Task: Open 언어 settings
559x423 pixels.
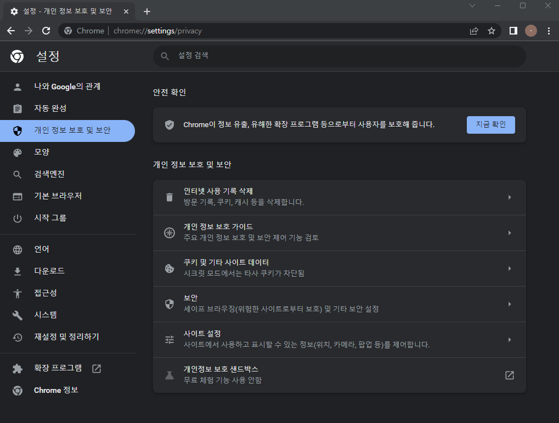Action: [x=67, y=249]
